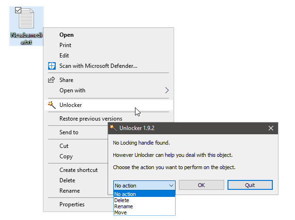Click 'However Unlocker can help you' text
The height and width of the screenshot is (220, 295).
click(x=173, y=155)
